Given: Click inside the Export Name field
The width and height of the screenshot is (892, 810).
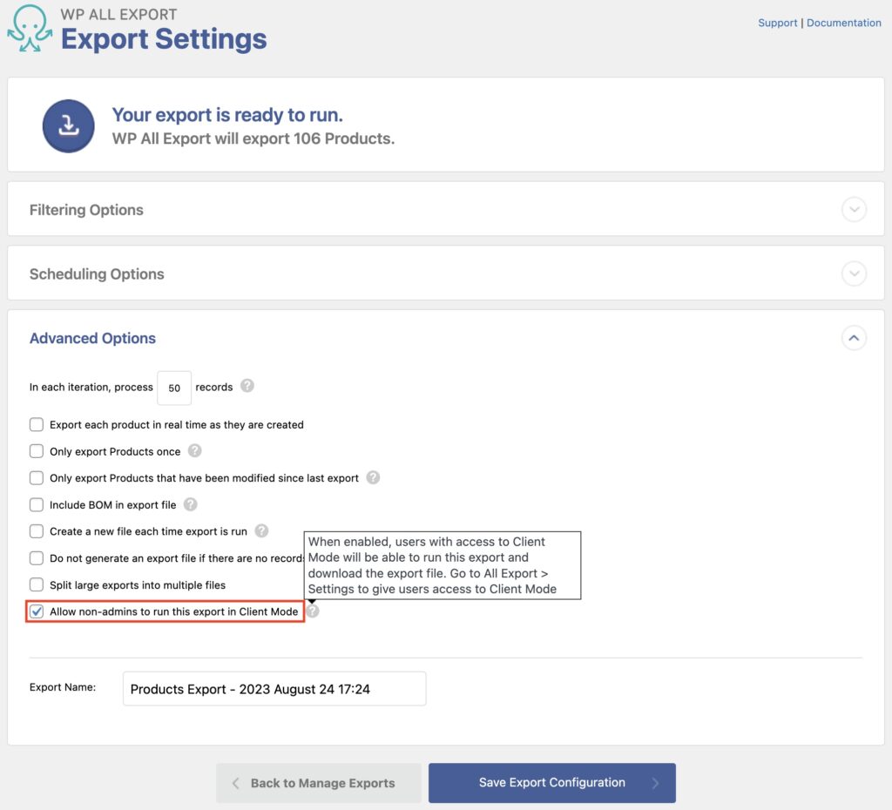Looking at the screenshot, I should 274,688.
